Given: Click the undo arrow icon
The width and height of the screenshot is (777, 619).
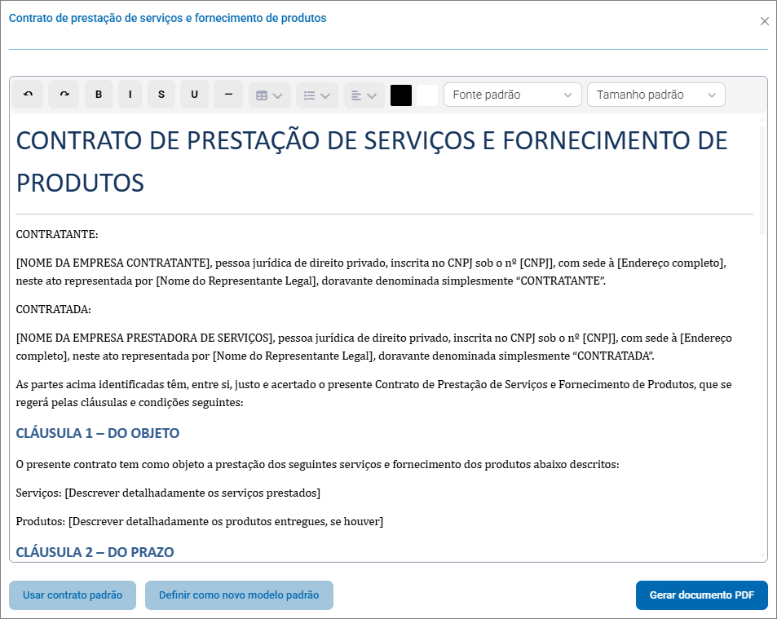Looking at the screenshot, I should pos(28,95).
